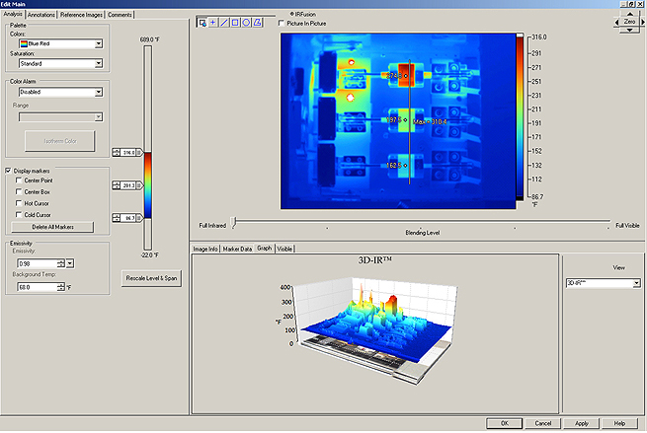The height and width of the screenshot is (433, 647).
Task: Click the Rescale Level & Span button
Action: [151, 278]
